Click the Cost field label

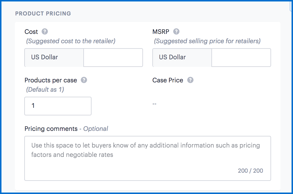[x=31, y=32]
